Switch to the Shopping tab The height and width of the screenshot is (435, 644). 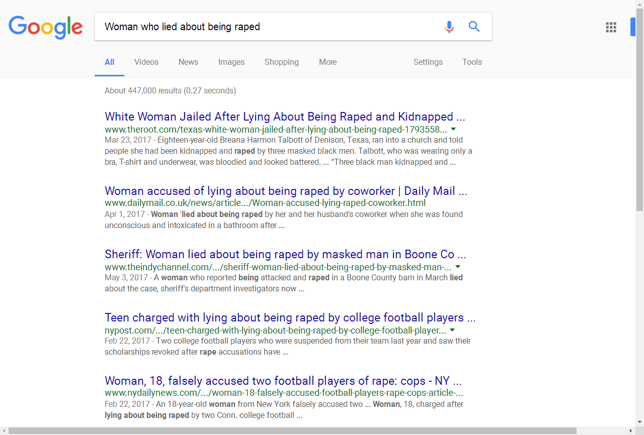coord(282,62)
